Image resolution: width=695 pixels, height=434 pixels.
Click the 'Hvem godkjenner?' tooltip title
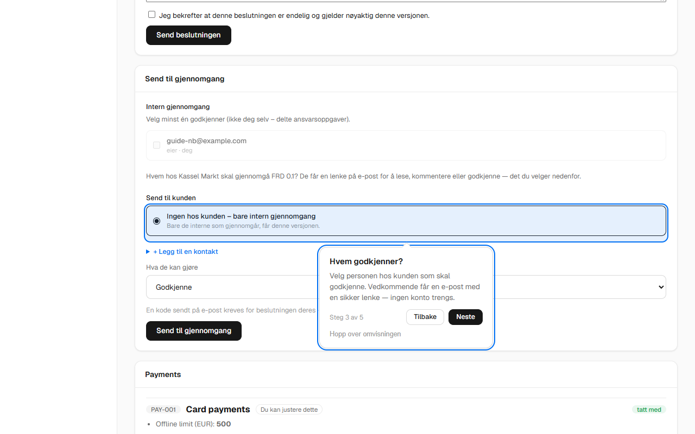[x=367, y=261]
